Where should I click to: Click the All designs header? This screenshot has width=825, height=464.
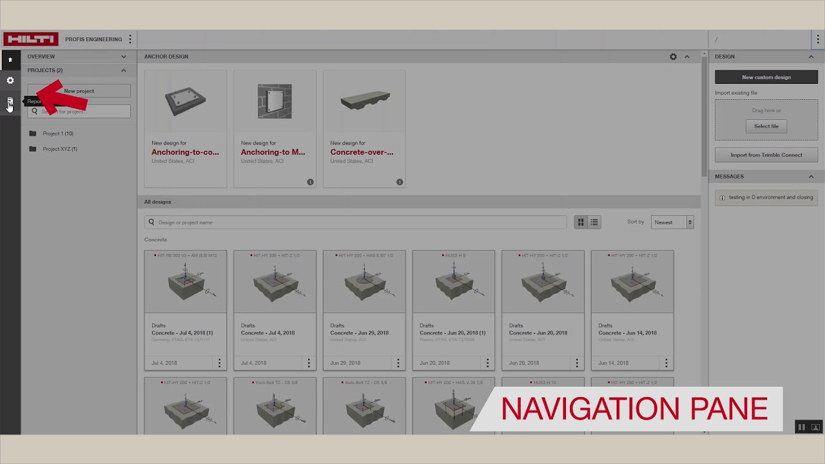[x=158, y=202]
